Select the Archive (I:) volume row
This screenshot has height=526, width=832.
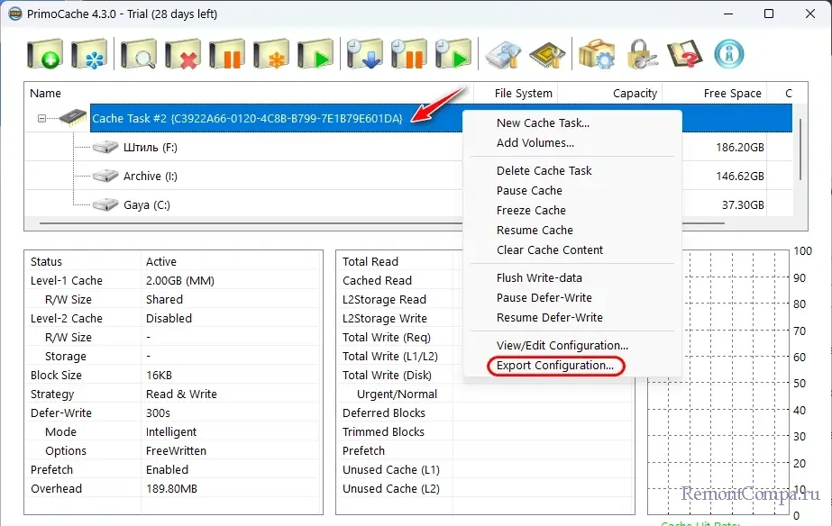(x=142, y=177)
